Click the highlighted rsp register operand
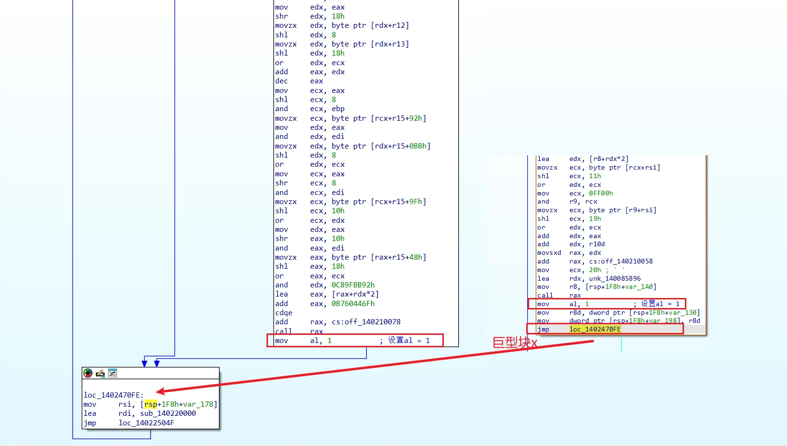Screen dimensions: 787x446 [150, 404]
